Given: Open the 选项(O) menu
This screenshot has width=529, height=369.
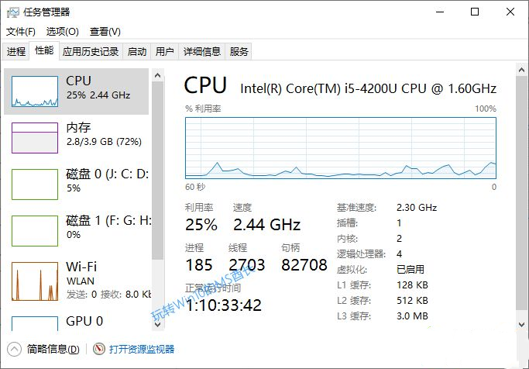Looking at the screenshot, I should (x=63, y=32).
